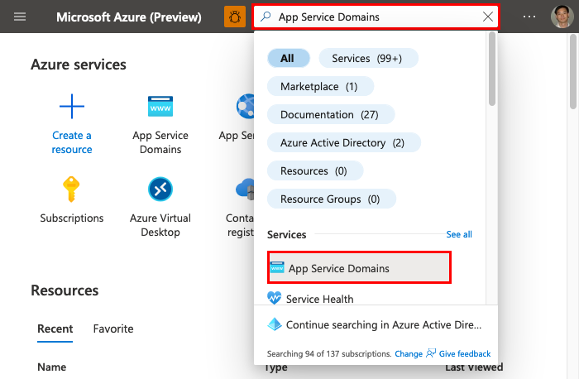Click the Create a resource plus icon
Image resolution: width=579 pixels, height=379 pixels.
[72, 107]
